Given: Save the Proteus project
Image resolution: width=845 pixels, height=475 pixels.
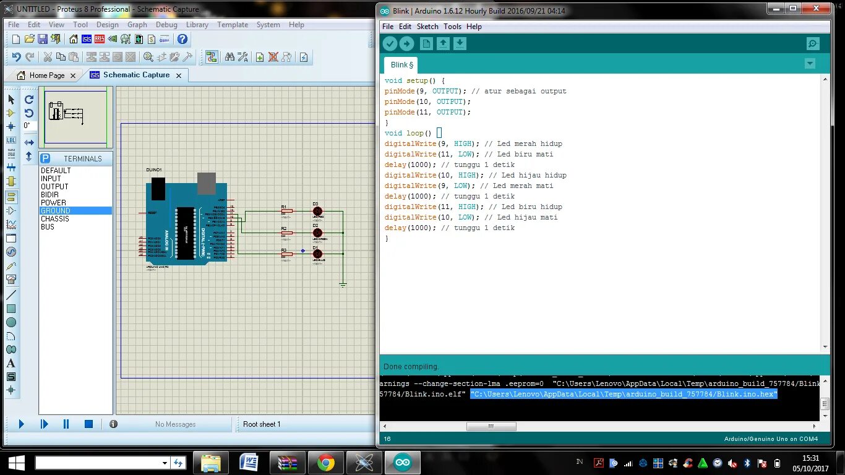Looking at the screenshot, I should click(x=43, y=39).
